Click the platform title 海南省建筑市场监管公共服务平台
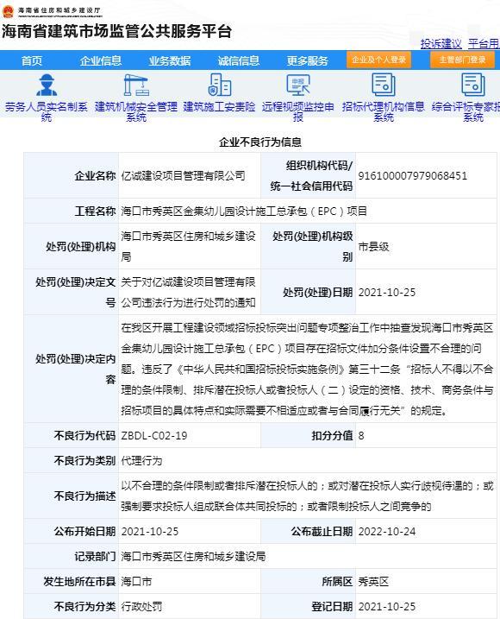This screenshot has height=619, width=500. click(116, 32)
